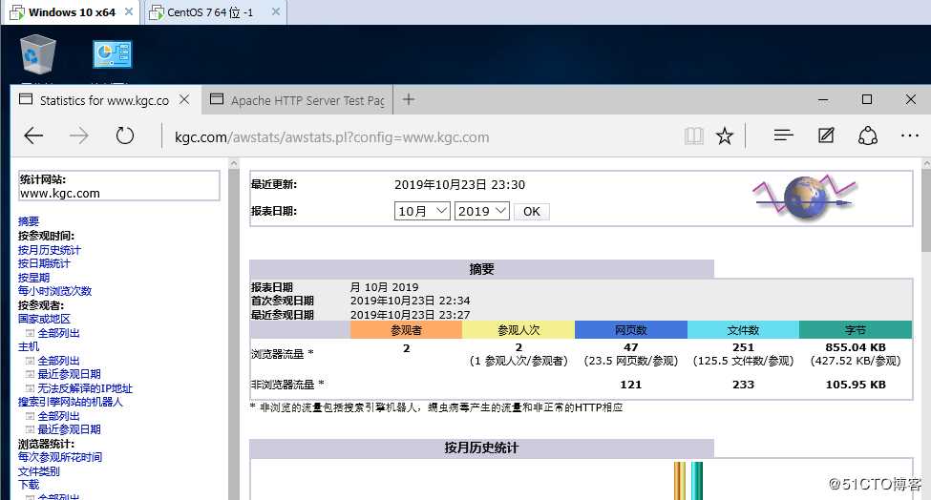Click list icon beside 国家或地区 全部列出
The image size is (931, 500).
(30, 333)
